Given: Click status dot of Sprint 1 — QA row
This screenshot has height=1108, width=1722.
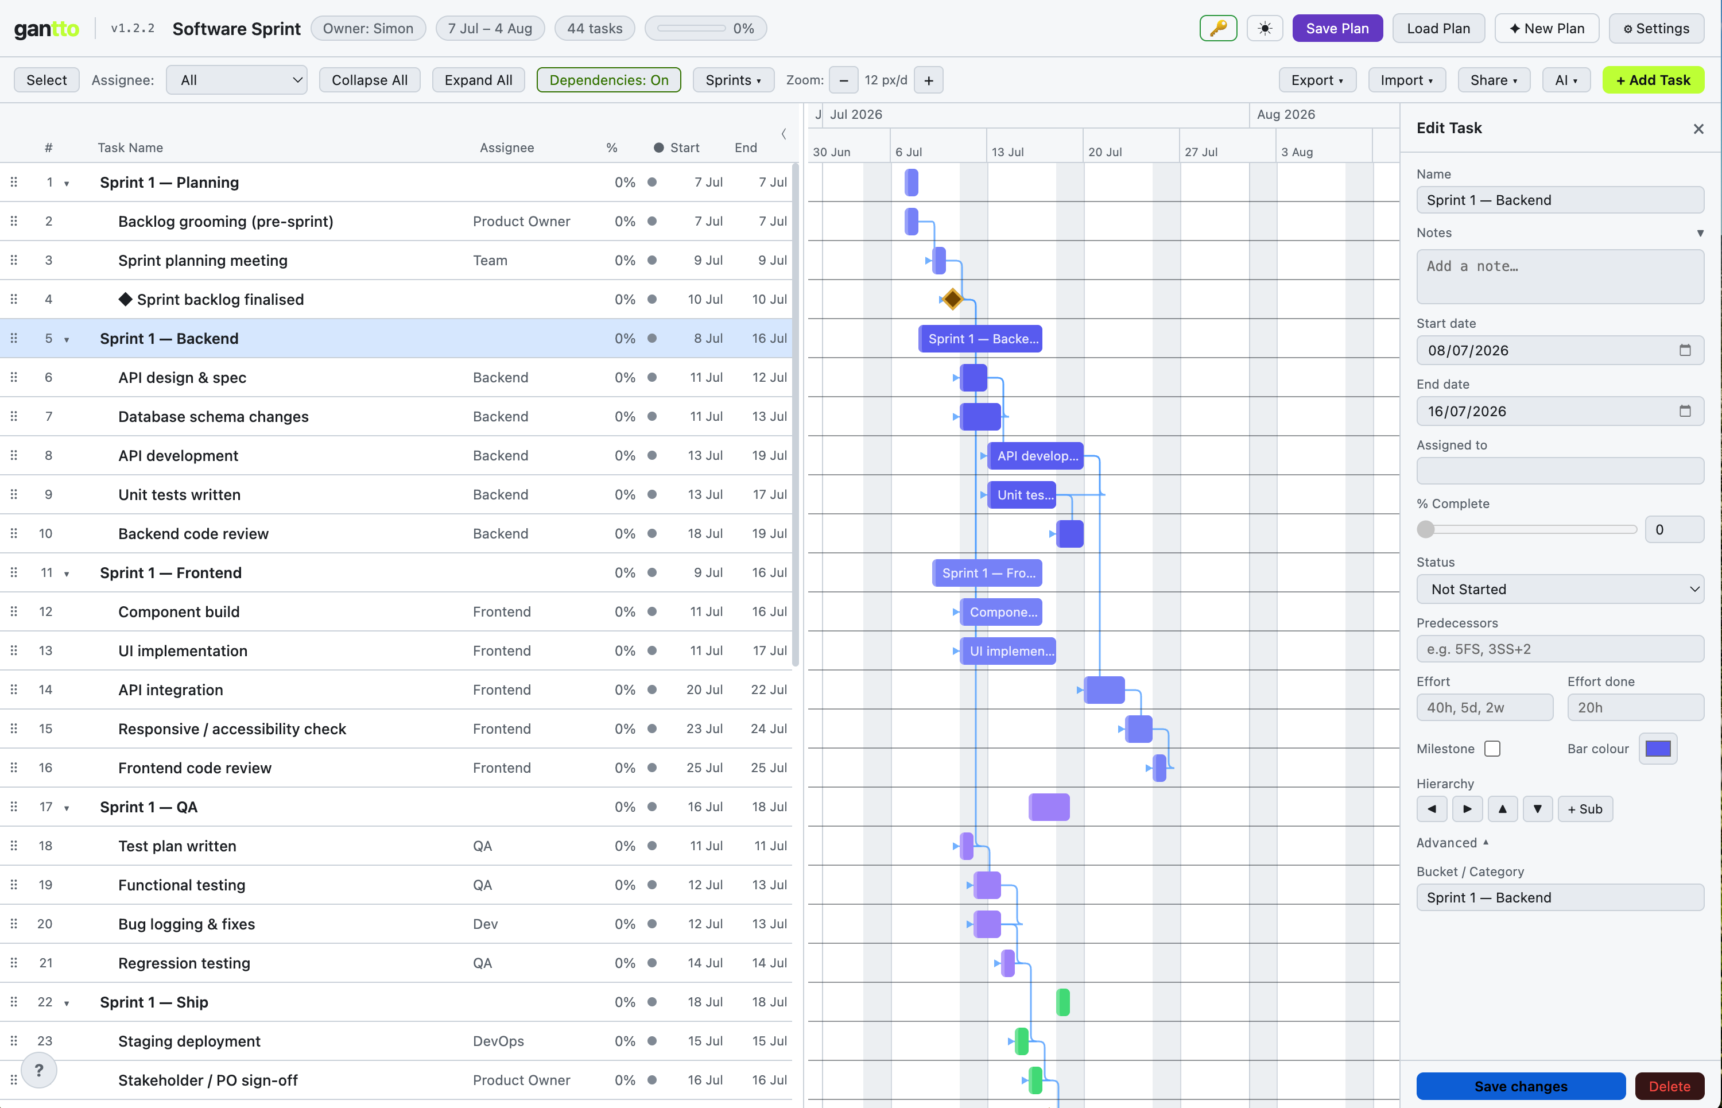Looking at the screenshot, I should click(x=651, y=807).
